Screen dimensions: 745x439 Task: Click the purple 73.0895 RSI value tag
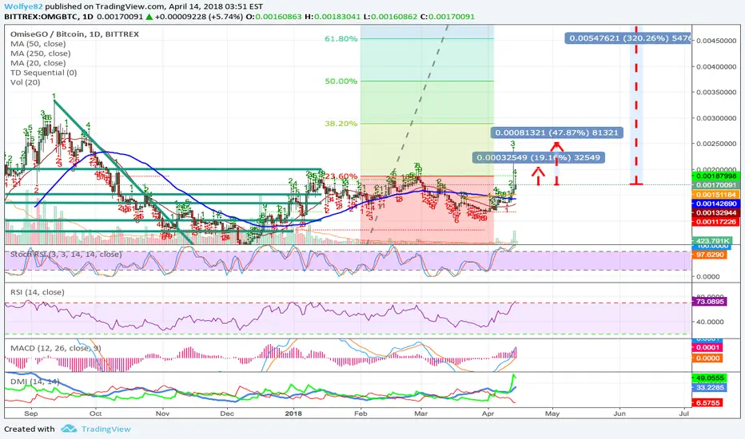point(710,302)
